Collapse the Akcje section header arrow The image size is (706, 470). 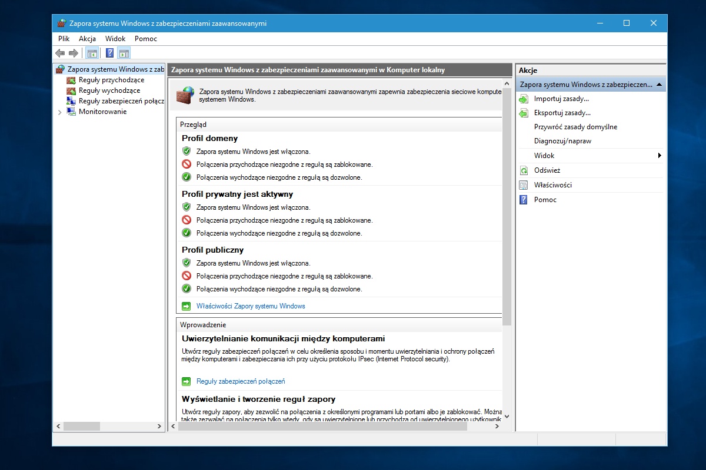[x=660, y=85]
